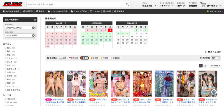Expand 続きを表示する in categories
The height and width of the screenshot is (106, 224).
pyautogui.click(x=12, y=90)
